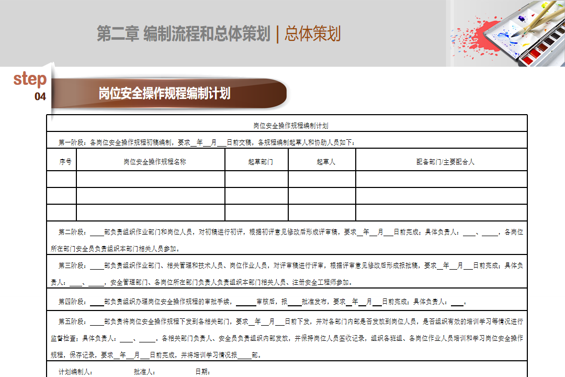
Task: Select the brown banner heading 岗位安全操作规程编制计划
Action: (x=164, y=94)
